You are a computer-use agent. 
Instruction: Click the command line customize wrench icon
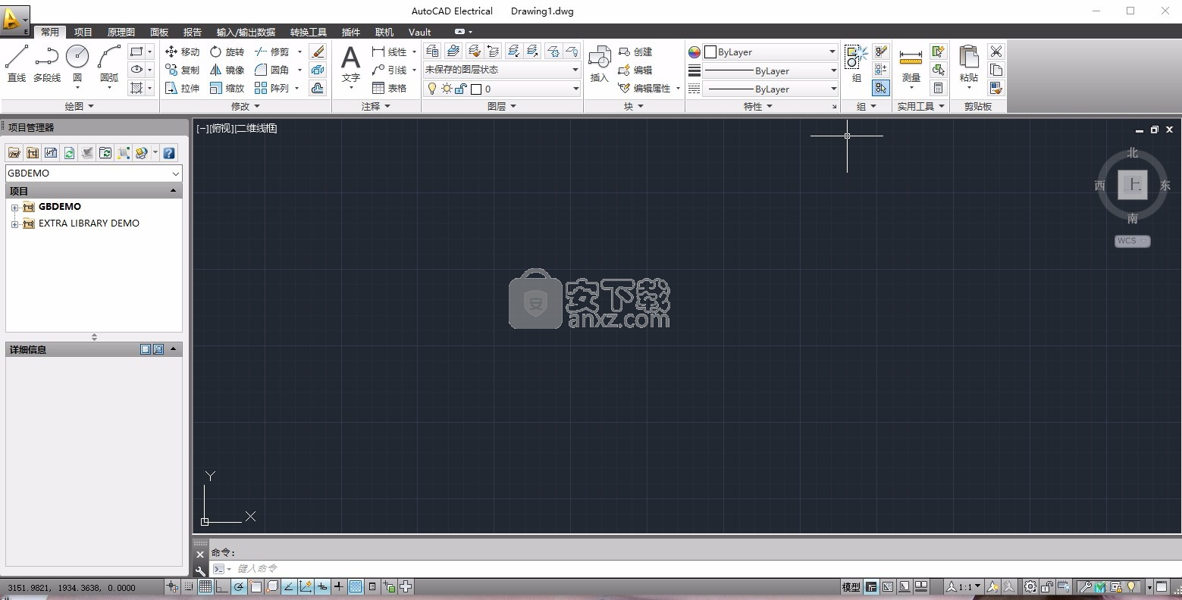pyautogui.click(x=200, y=570)
